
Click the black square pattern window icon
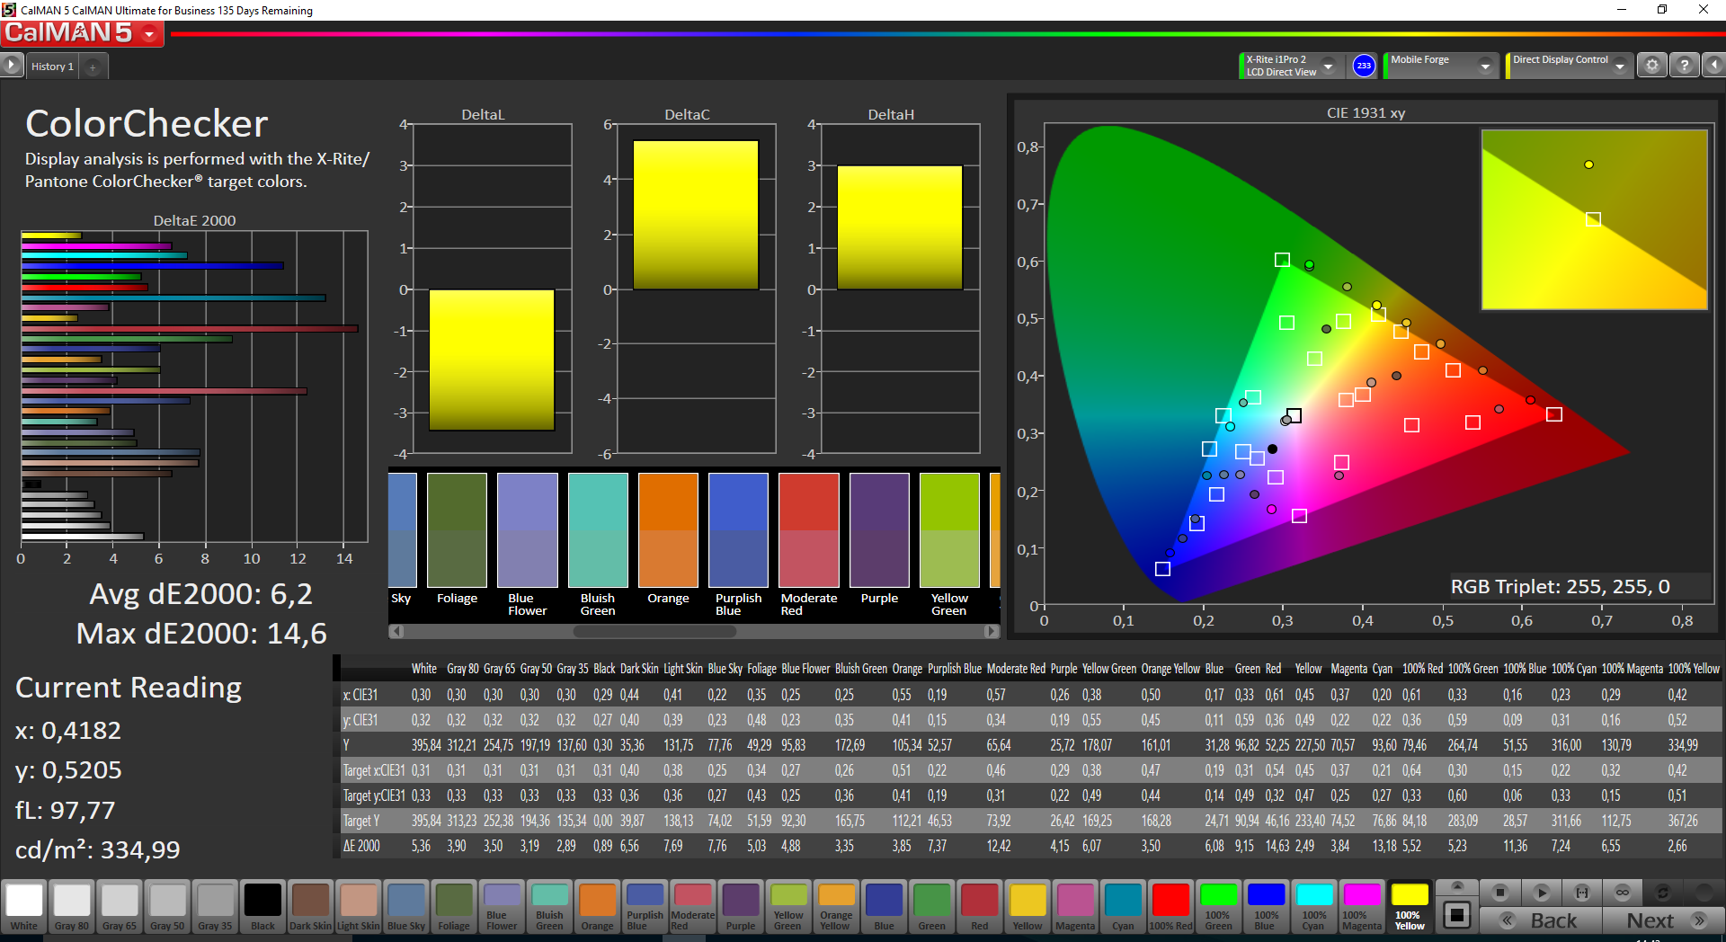coord(1457,916)
